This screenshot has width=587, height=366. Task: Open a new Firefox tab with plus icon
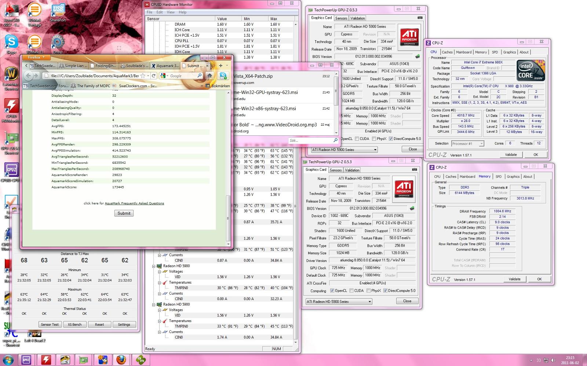[x=220, y=66]
